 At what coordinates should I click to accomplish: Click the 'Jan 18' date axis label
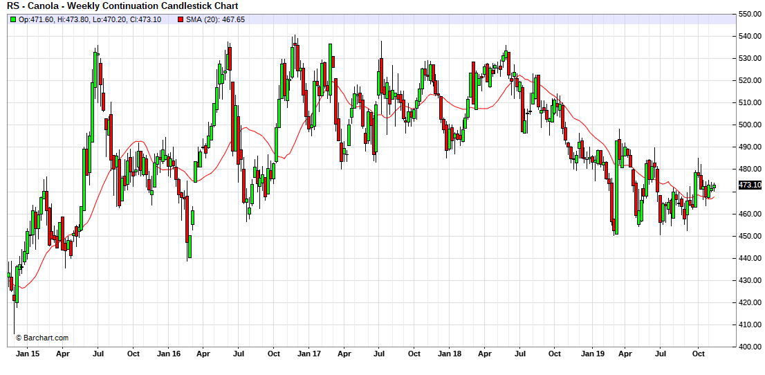(450, 353)
